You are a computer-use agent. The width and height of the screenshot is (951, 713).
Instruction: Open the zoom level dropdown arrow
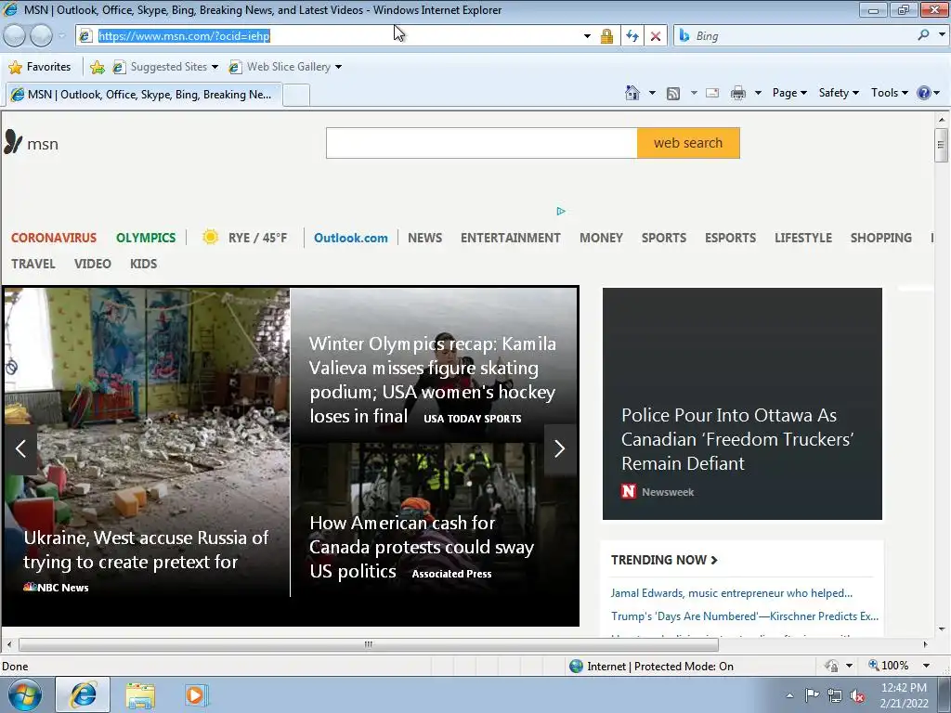(926, 666)
